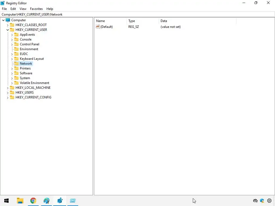Select the (Default) value name
The image size is (275, 206).
tap(107, 27)
